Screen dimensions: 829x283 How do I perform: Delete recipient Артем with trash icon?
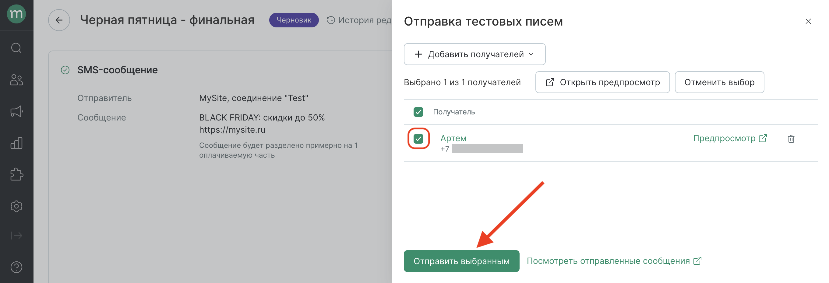tap(791, 138)
